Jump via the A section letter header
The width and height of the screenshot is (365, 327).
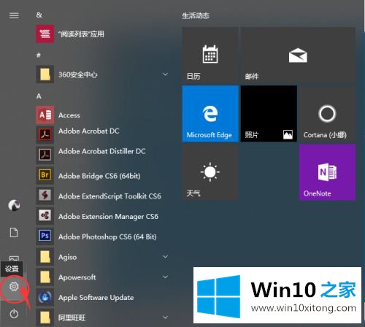39,96
